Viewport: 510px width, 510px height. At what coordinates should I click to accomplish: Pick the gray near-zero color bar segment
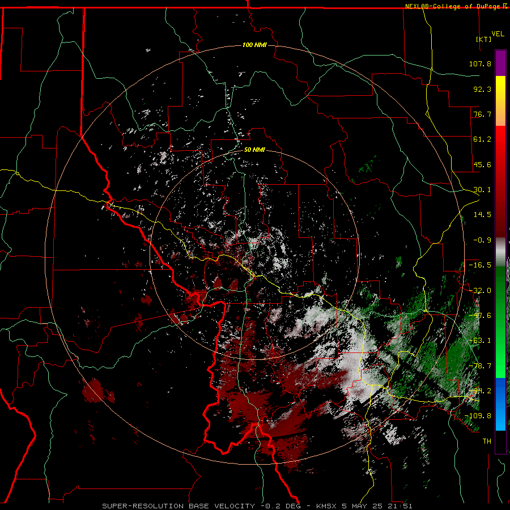[500, 252]
